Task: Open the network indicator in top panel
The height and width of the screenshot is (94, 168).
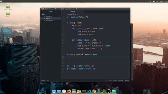Action: (151, 1)
